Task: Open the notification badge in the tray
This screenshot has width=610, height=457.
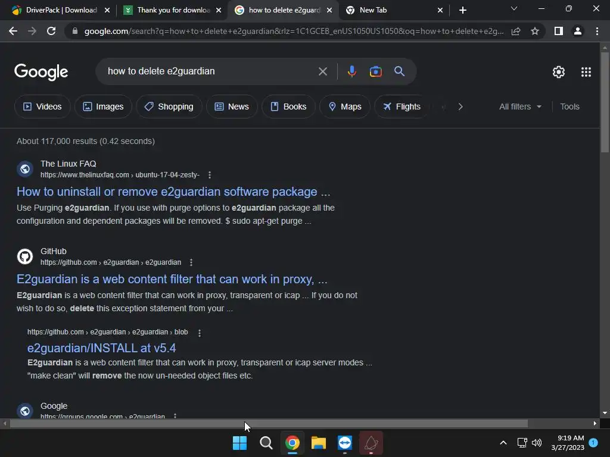Action: [593, 442]
